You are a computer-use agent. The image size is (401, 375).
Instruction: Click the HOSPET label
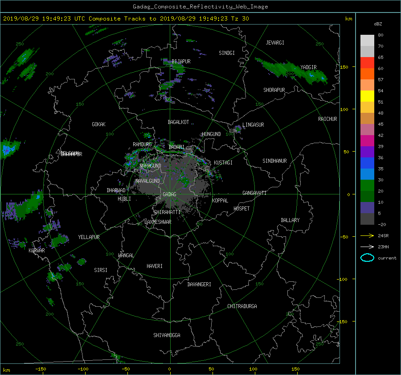(241, 209)
